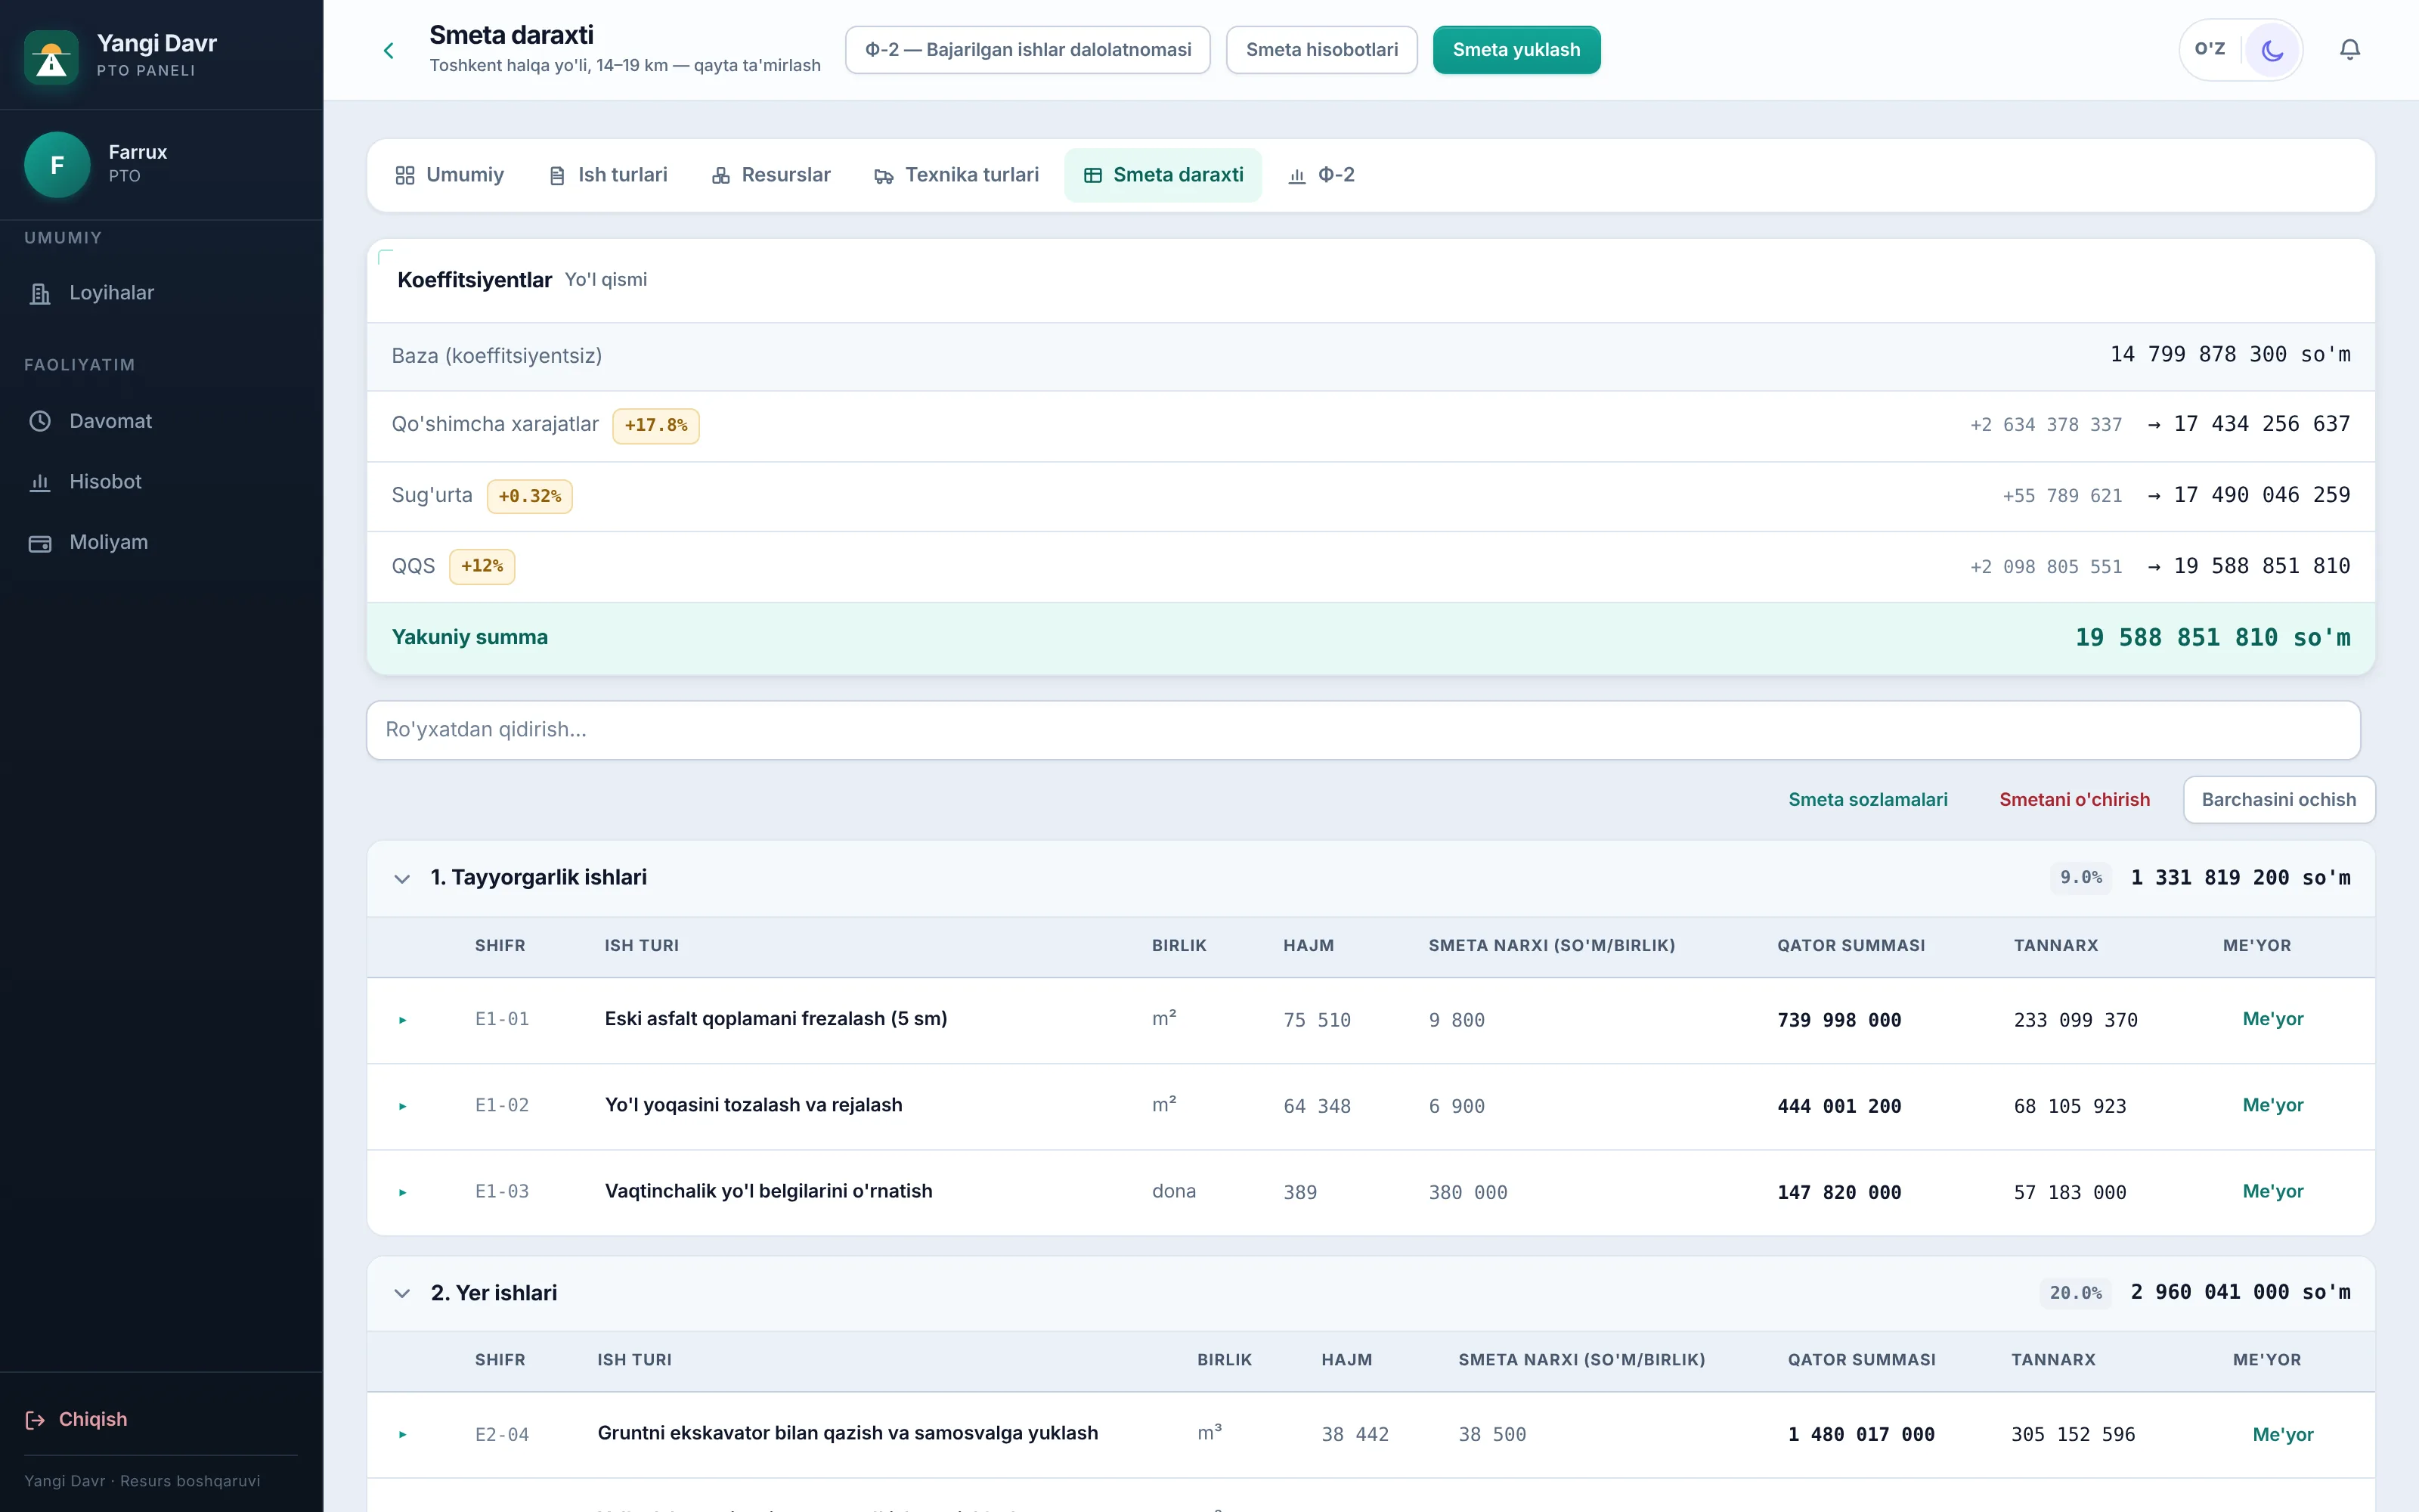
Task: Open Me'yor for Yo'l yoqasini tozalash
Action: tap(2272, 1105)
